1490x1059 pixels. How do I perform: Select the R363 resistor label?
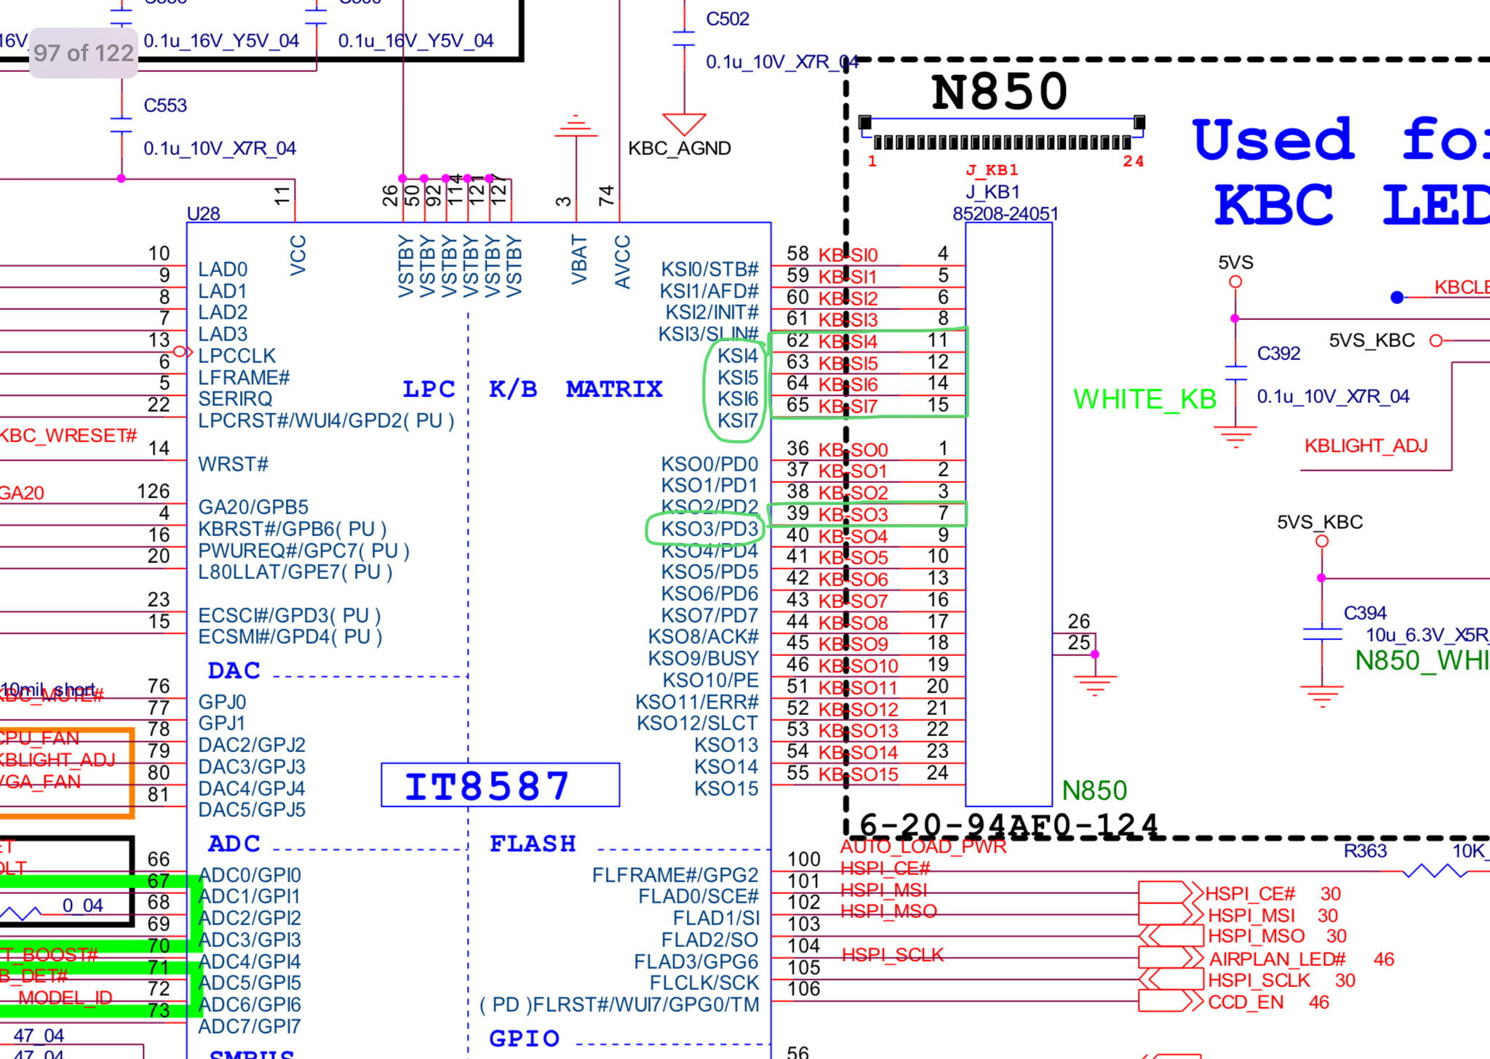1365,851
